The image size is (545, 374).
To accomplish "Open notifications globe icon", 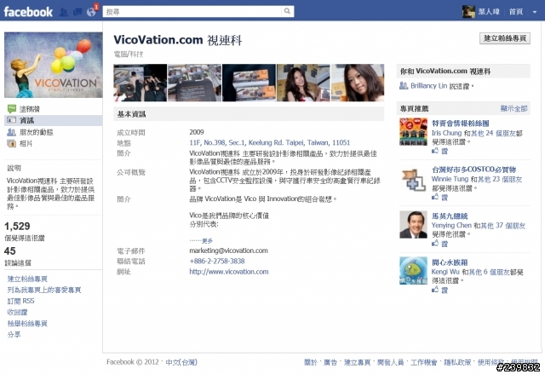I will [91, 12].
